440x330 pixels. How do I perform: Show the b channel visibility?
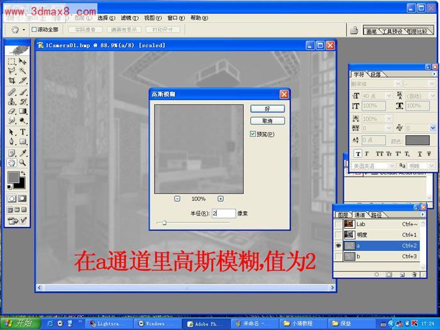click(339, 256)
